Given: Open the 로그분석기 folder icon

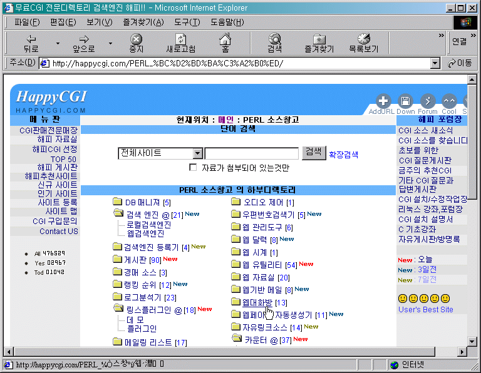Looking at the screenshot, I should point(118,297).
